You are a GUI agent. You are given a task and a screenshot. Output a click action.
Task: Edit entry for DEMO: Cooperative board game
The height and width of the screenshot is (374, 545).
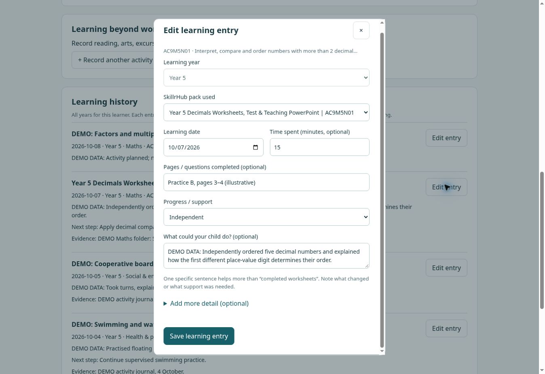[446, 268]
